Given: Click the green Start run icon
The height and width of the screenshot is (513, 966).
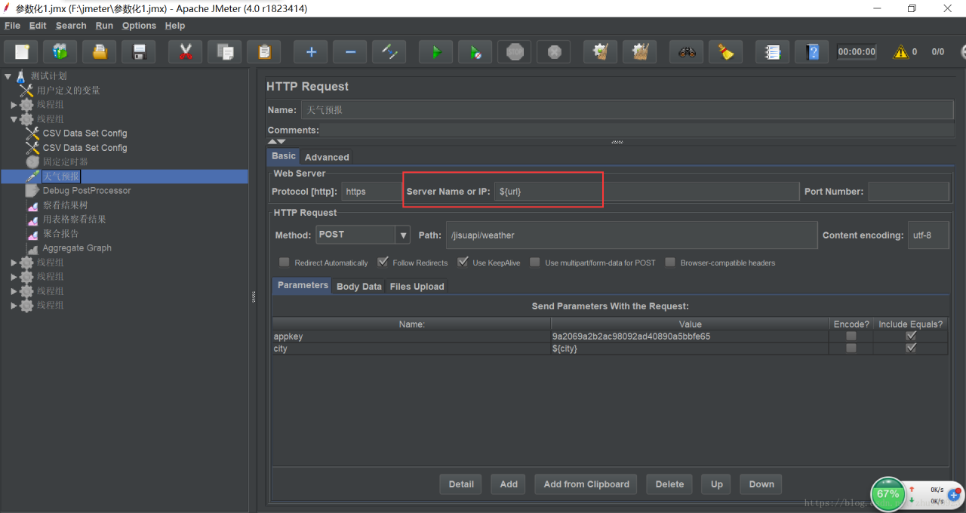Looking at the screenshot, I should 435,52.
